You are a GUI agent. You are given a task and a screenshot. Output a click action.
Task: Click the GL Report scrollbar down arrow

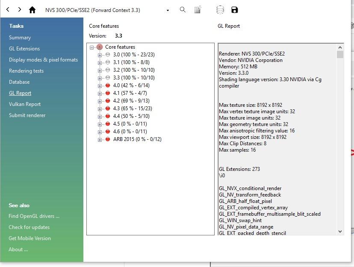340,231
